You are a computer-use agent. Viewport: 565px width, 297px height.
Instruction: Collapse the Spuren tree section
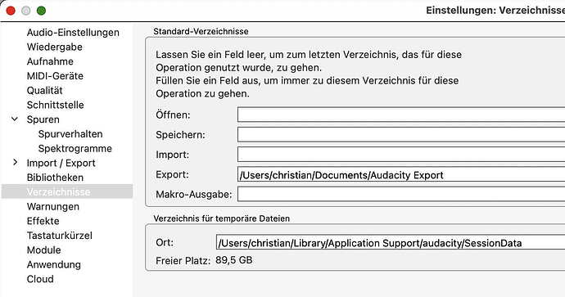tap(15, 119)
